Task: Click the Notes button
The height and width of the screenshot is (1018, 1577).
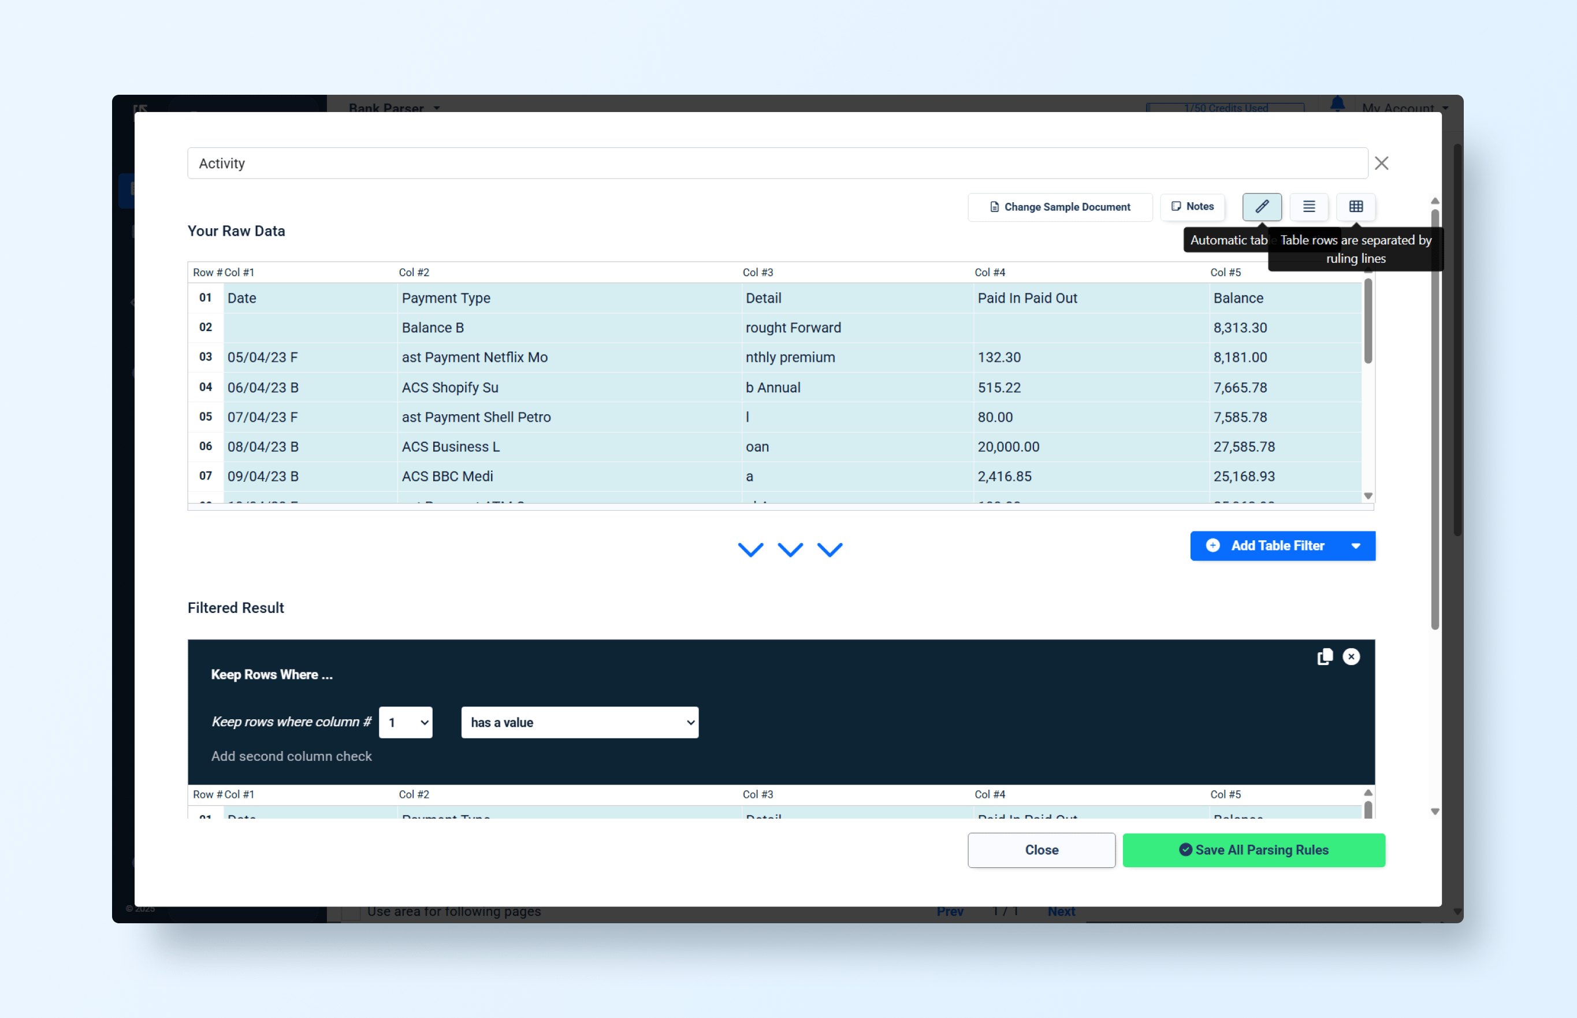Action: click(1192, 207)
